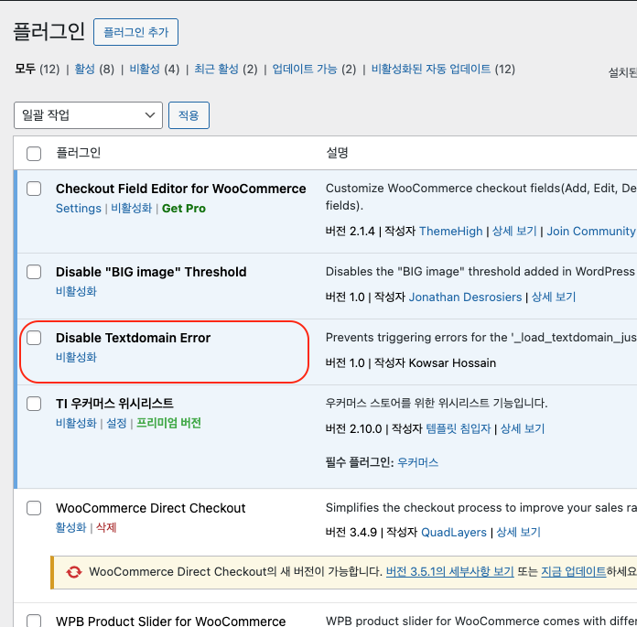Filter by 비활성화된 자동 업데이트 (12)

click(443, 69)
